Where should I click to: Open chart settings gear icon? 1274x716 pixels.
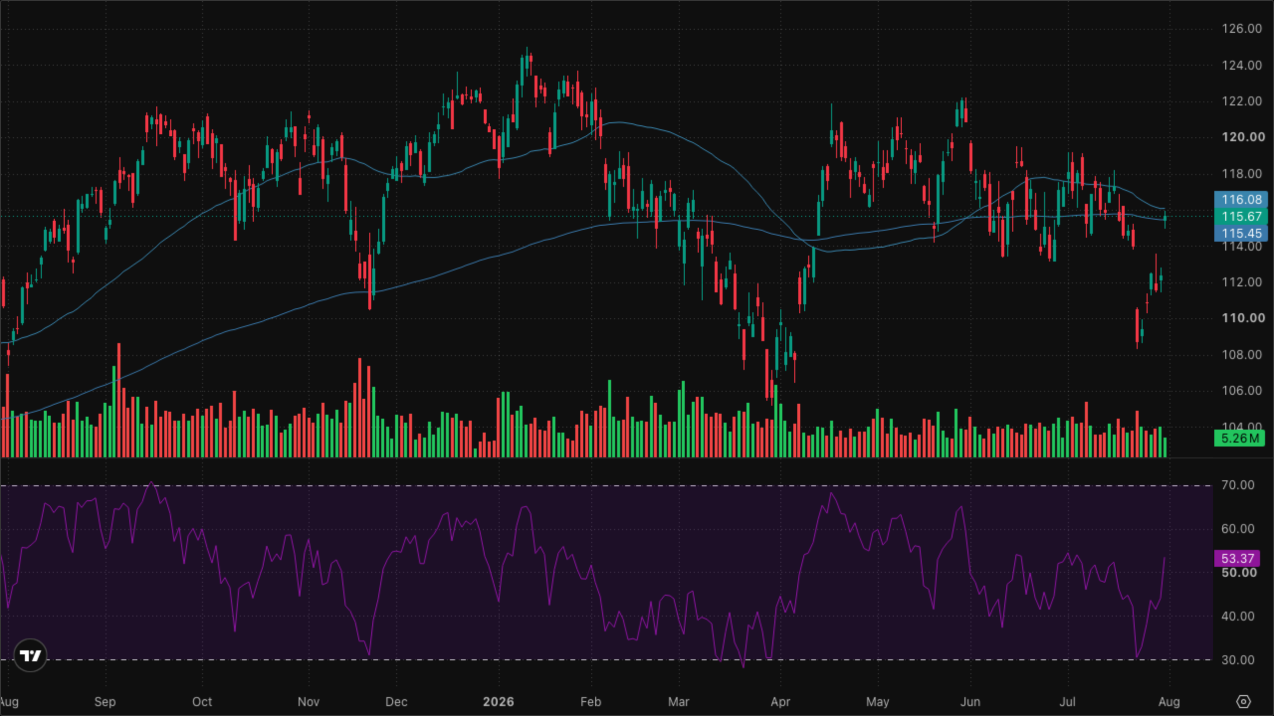pos(1243,702)
